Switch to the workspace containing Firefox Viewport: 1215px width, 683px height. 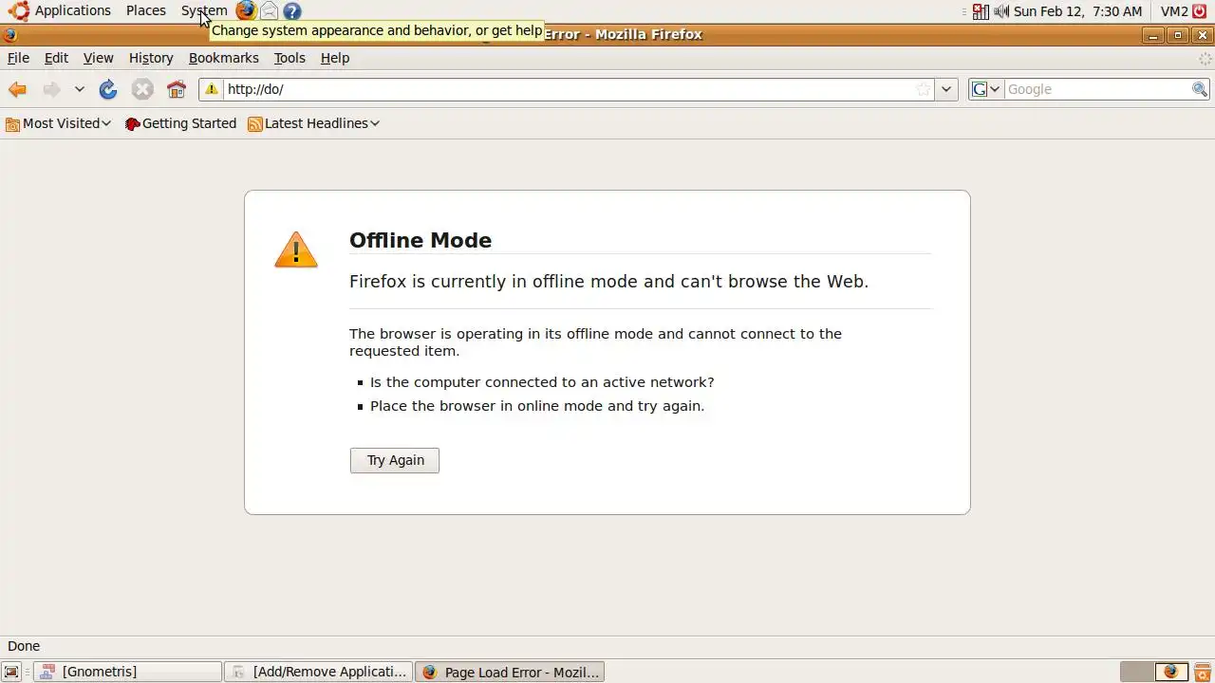[1171, 672]
